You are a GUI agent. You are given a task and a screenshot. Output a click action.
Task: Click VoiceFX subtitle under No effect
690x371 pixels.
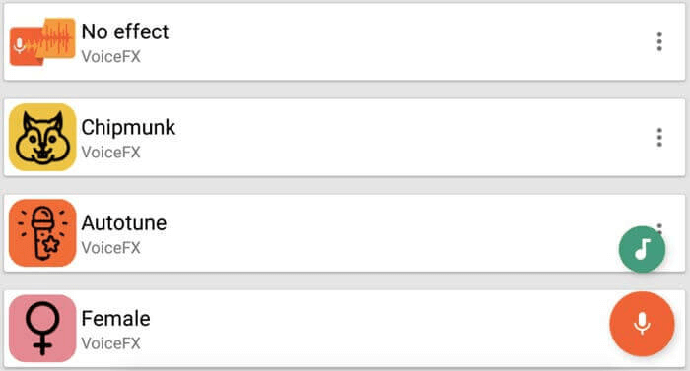pyautogui.click(x=110, y=57)
